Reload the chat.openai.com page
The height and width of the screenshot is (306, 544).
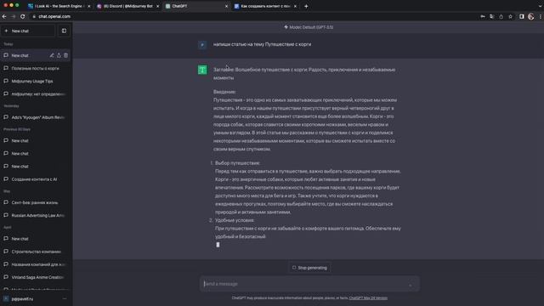click(x=23, y=16)
